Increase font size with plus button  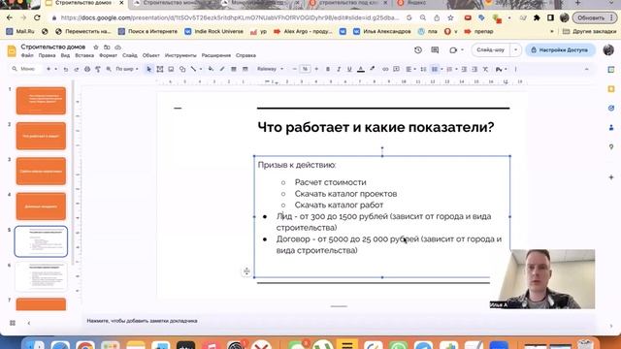click(316, 69)
